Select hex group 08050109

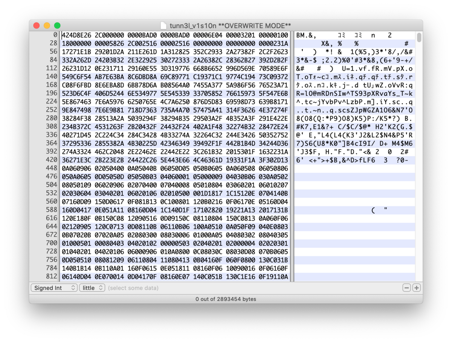[76, 185]
